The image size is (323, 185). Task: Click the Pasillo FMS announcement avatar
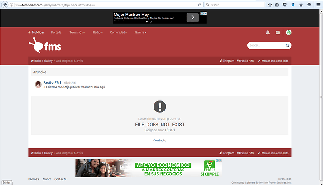(x=38, y=84)
